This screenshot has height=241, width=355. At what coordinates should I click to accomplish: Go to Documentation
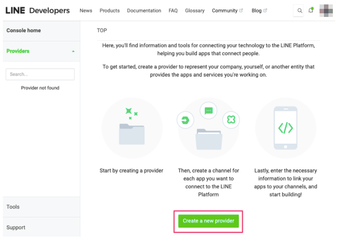coord(144,10)
